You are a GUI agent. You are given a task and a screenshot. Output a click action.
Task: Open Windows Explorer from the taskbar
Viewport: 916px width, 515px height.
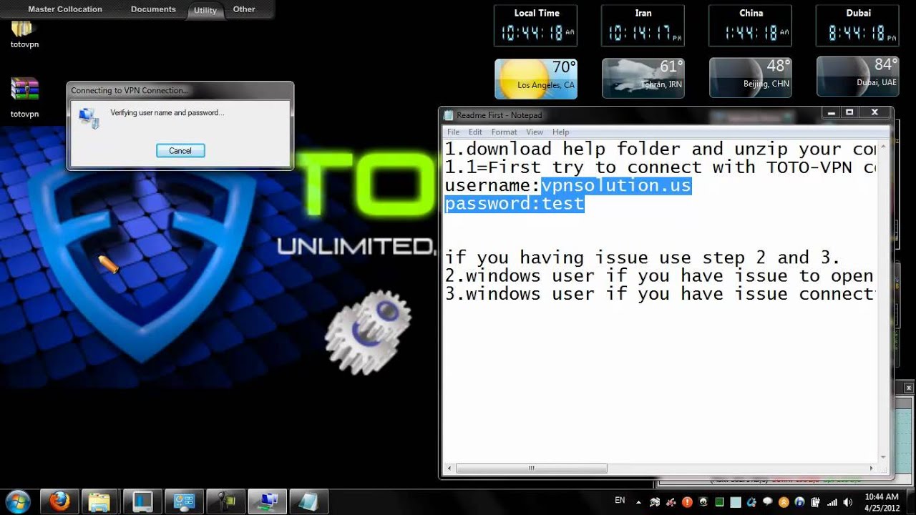(x=101, y=501)
